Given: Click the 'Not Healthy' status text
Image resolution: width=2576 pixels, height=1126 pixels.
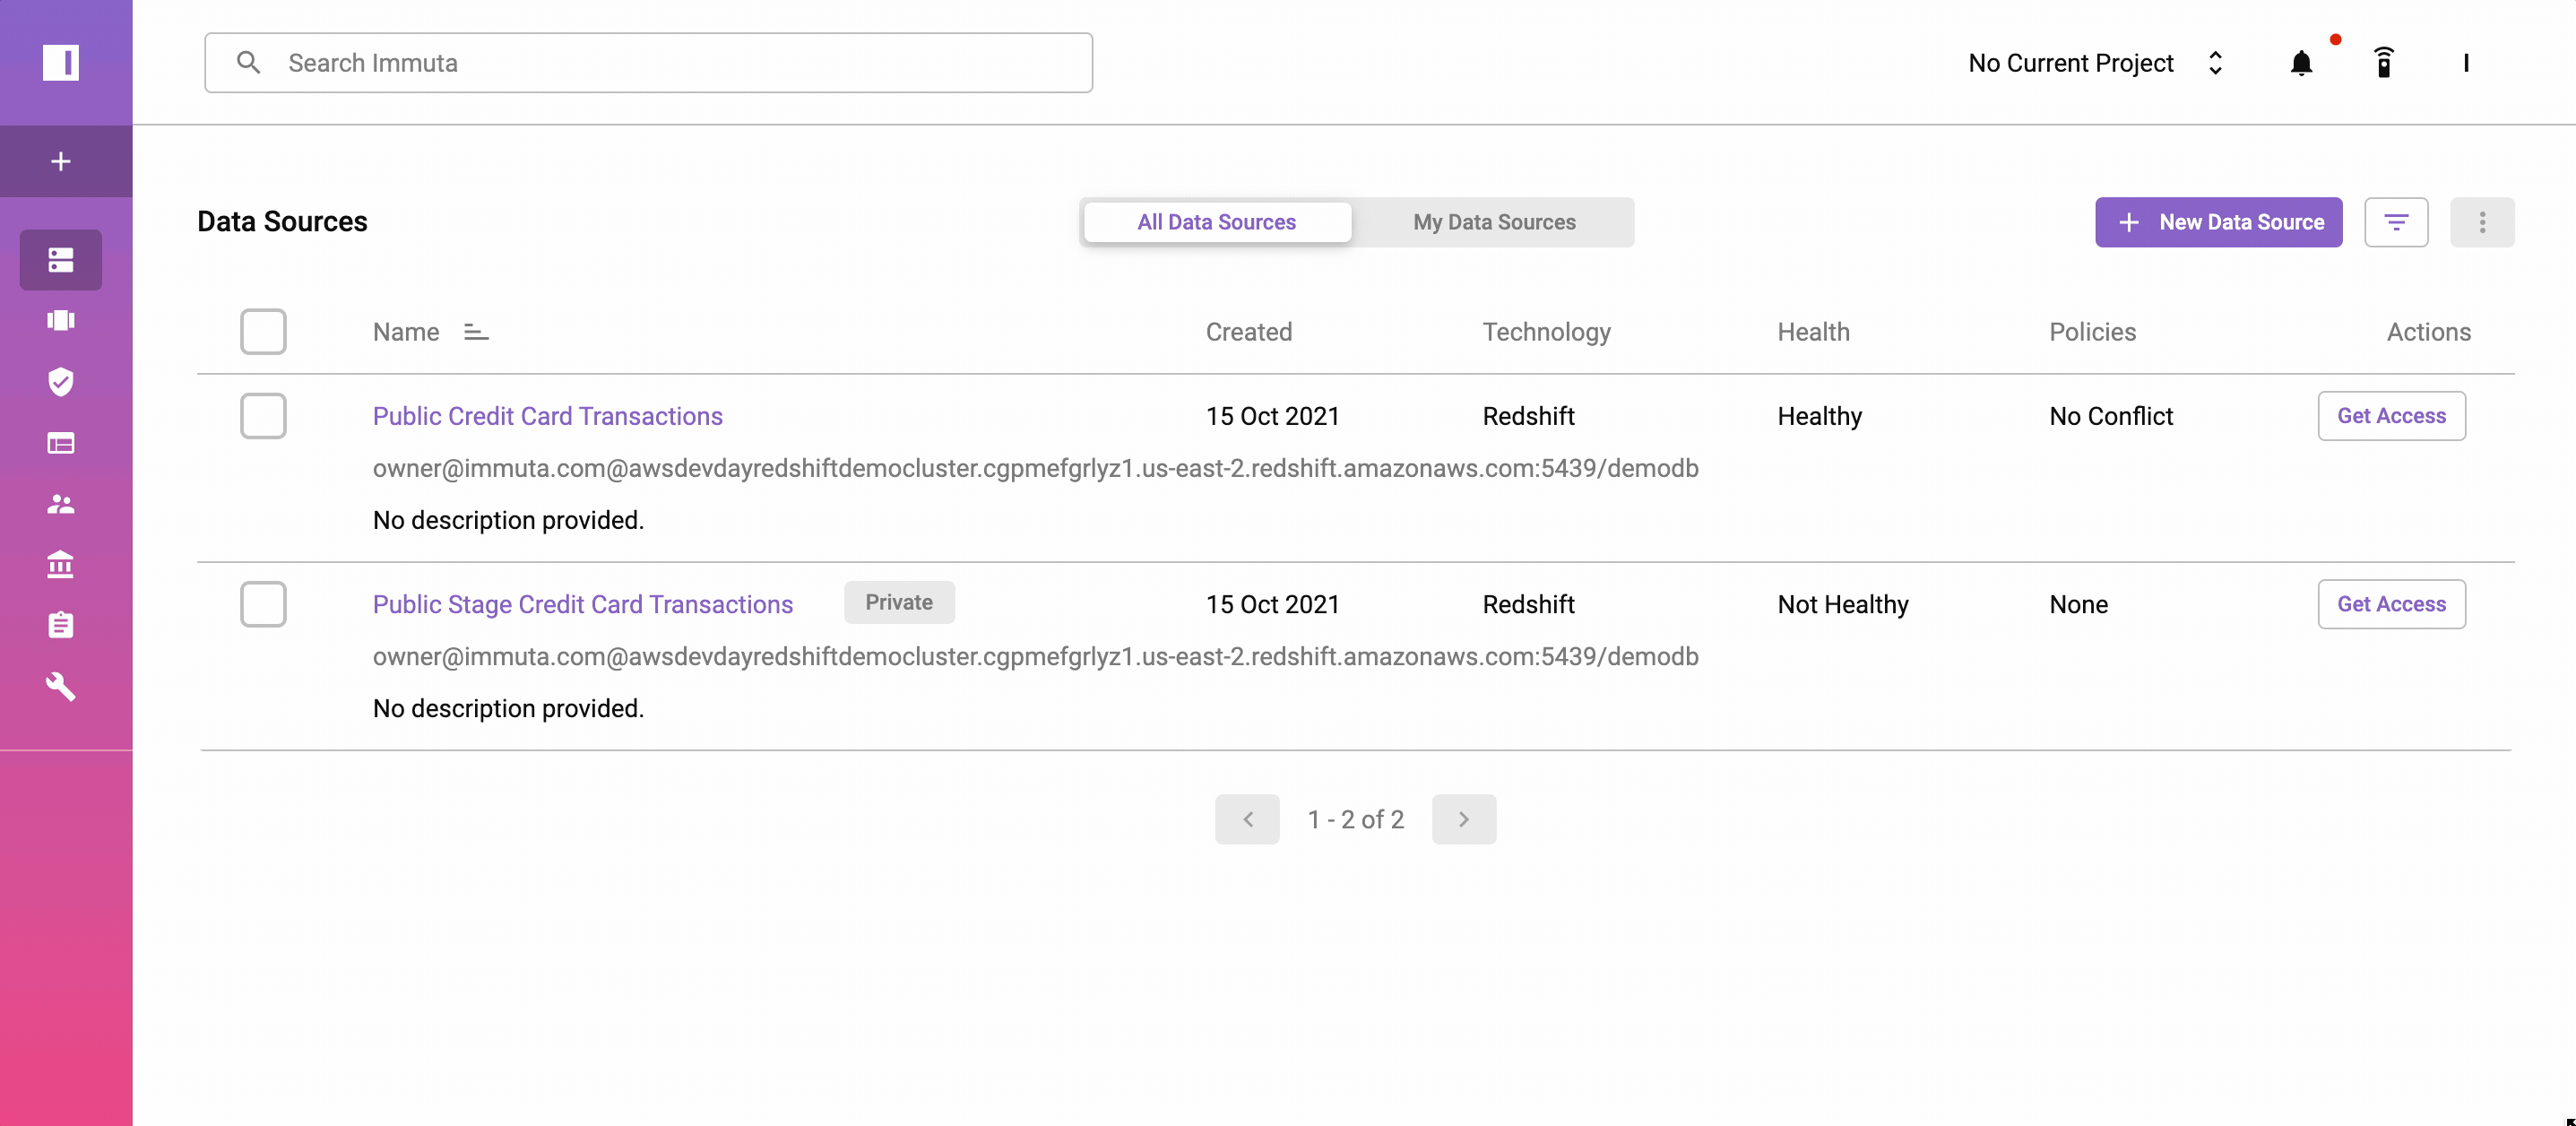Looking at the screenshot, I should (1843, 604).
